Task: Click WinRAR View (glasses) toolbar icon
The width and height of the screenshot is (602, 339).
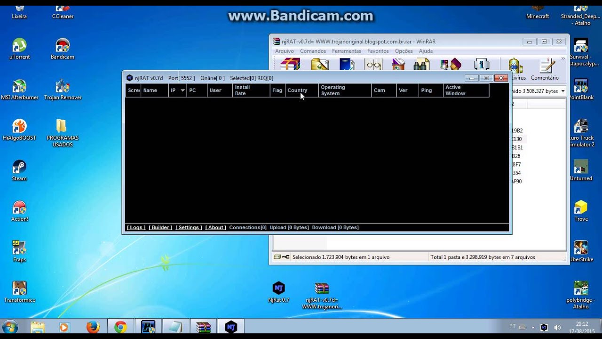Action: click(373, 64)
